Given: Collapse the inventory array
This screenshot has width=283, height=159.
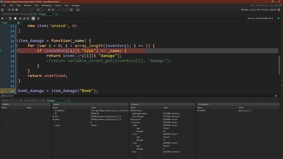Looking at the screenshot, I should tap(131, 122).
